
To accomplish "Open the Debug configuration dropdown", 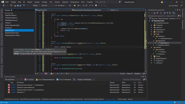I will [x=36, y=5].
